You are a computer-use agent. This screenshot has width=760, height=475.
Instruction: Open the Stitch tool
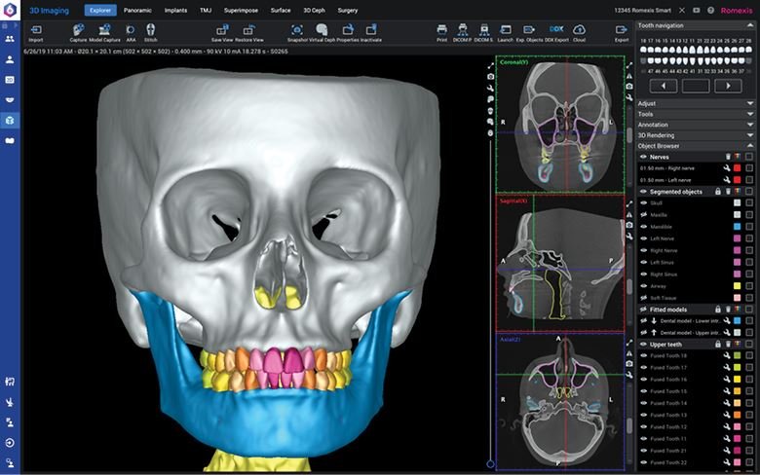[150, 31]
